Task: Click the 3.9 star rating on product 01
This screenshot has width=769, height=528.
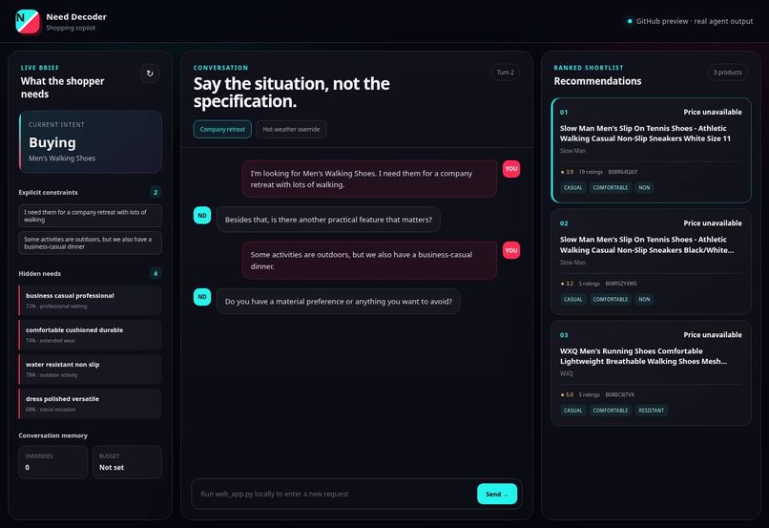Action: click(x=567, y=172)
